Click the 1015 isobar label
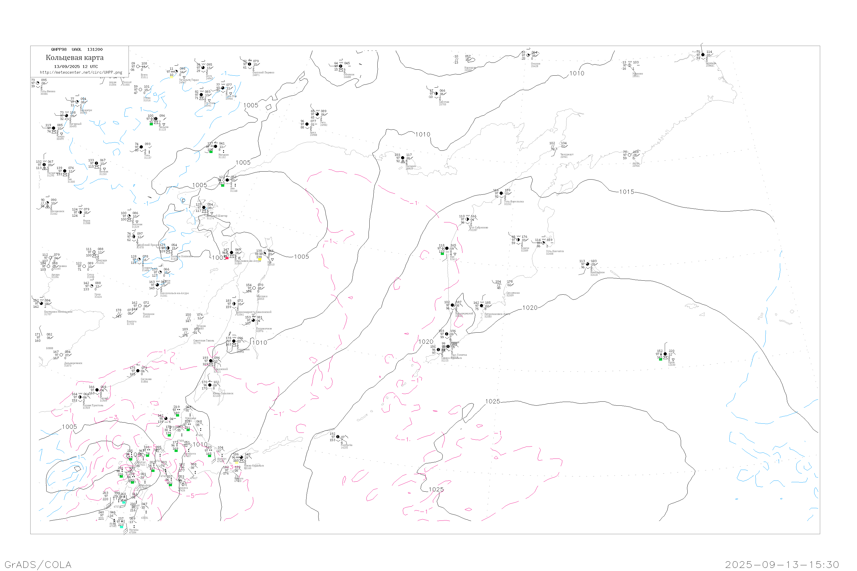 (627, 192)
